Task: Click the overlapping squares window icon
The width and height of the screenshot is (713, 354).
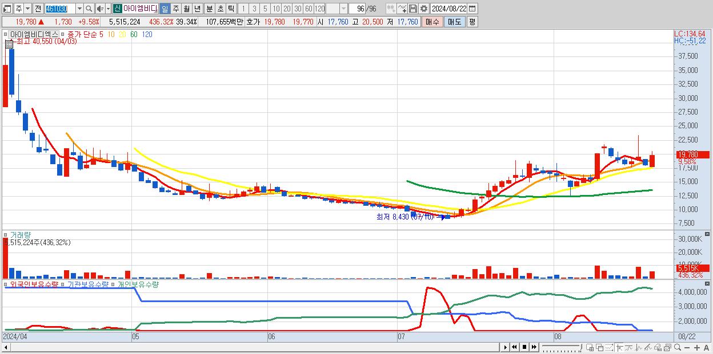Action: [600, 347]
